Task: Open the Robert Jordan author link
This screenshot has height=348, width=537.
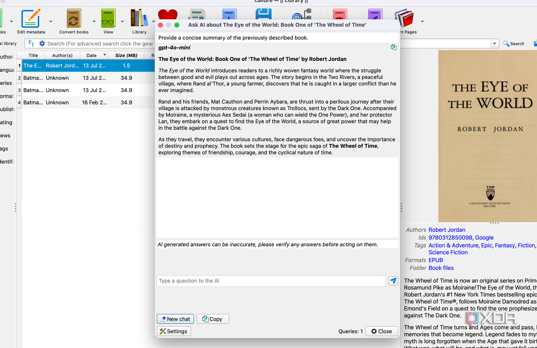Action: pyautogui.click(x=447, y=230)
